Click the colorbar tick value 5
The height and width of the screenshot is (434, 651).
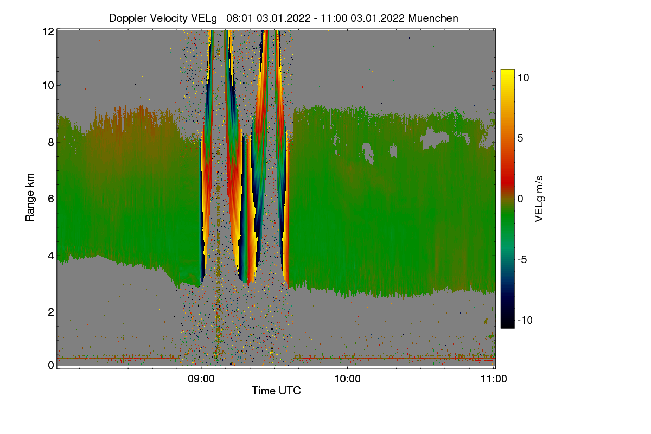(520, 138)
